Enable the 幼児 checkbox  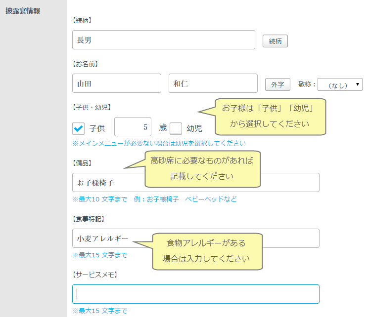176,128
